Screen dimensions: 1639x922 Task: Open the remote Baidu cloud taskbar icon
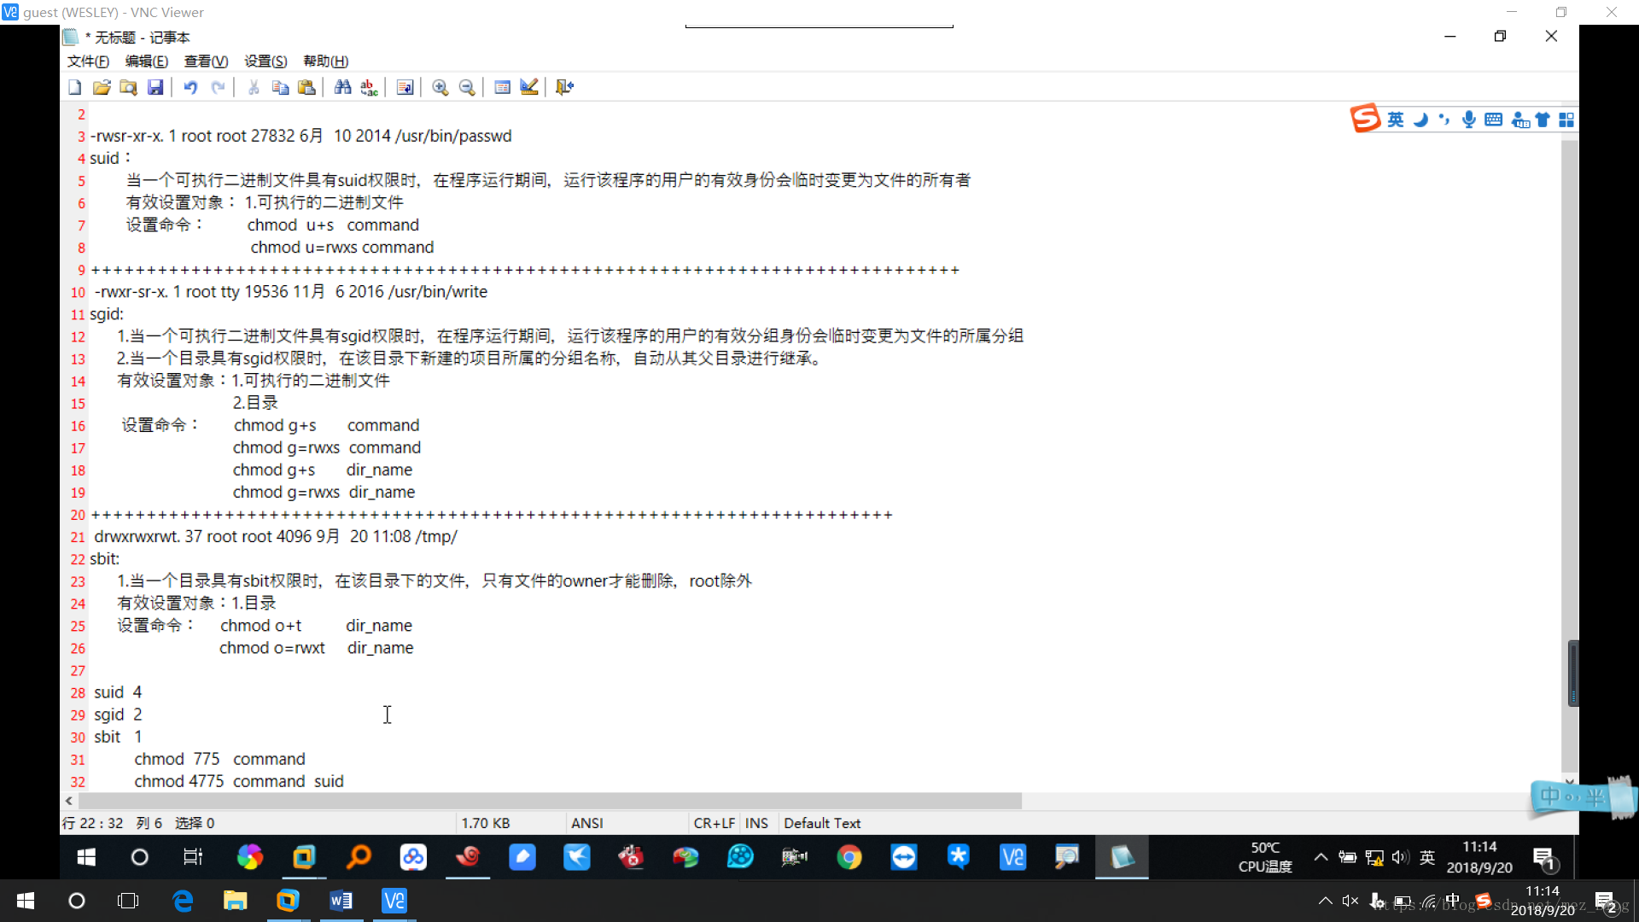413,857
